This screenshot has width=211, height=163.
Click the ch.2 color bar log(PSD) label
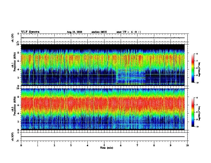(x=200, y=113)
